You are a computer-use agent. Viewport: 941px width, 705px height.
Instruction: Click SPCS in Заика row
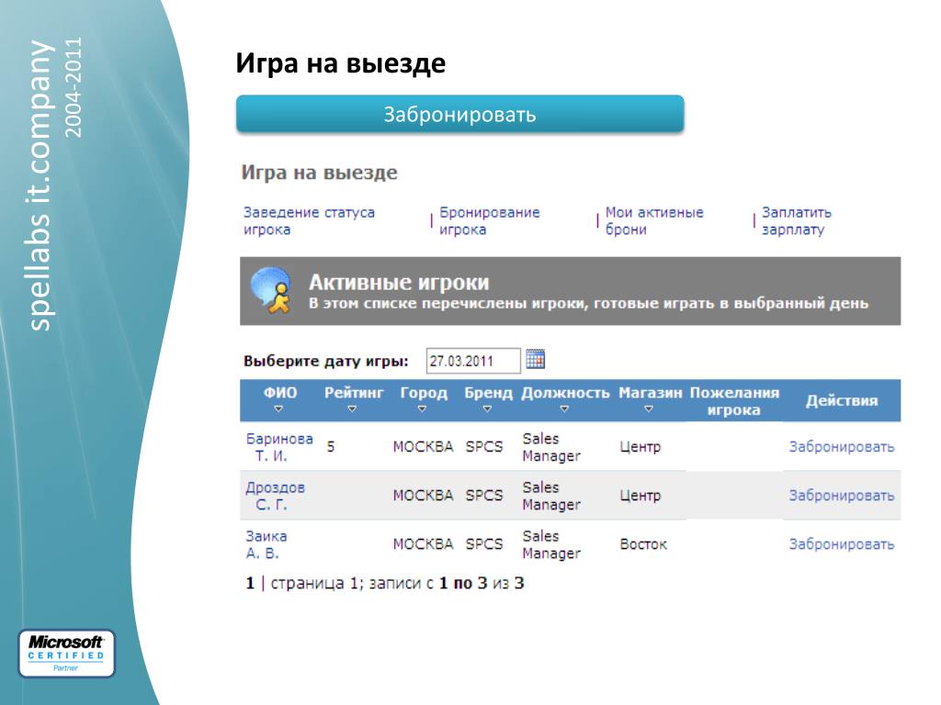[x=483, y=543]
